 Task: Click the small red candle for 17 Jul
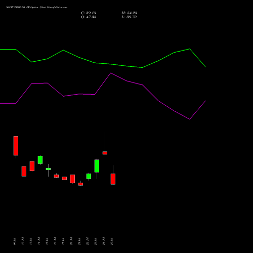tap(64, 178)
